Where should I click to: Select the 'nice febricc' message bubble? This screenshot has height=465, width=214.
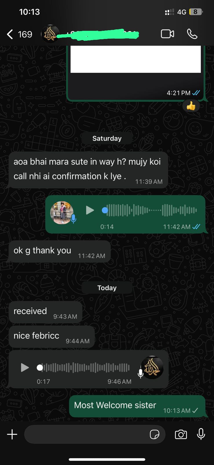52,337
